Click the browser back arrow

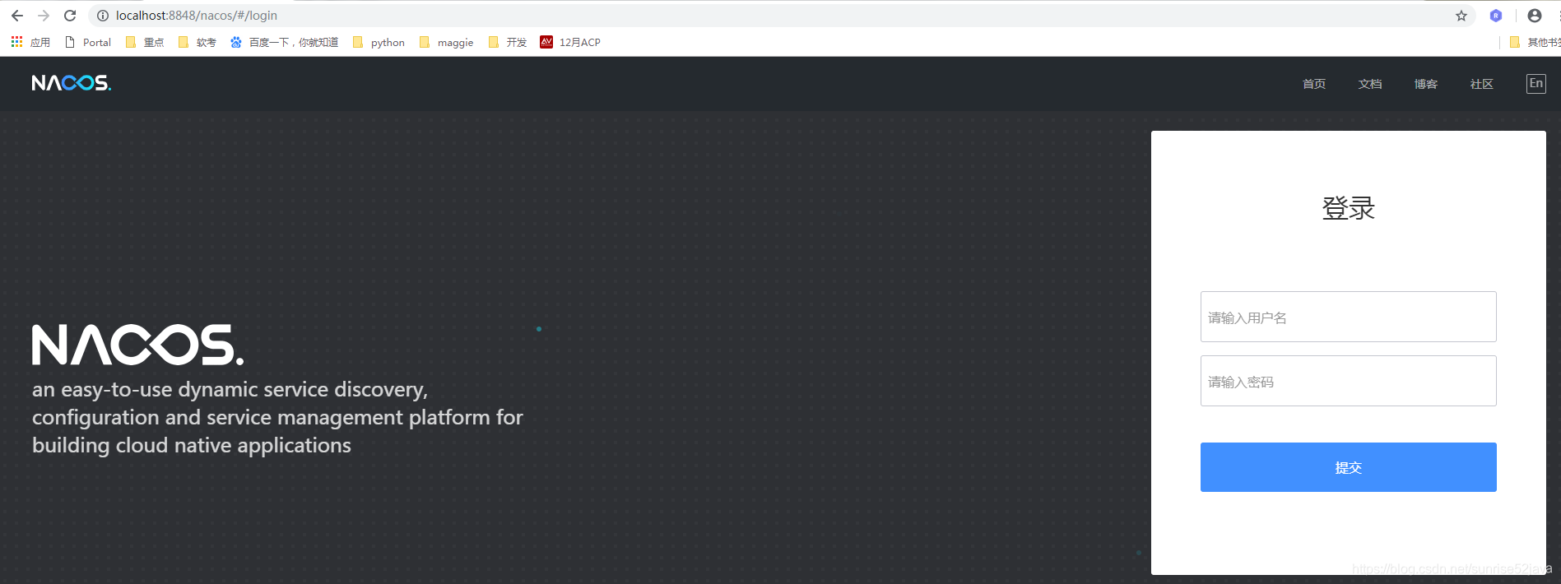[x=17, y=16]
